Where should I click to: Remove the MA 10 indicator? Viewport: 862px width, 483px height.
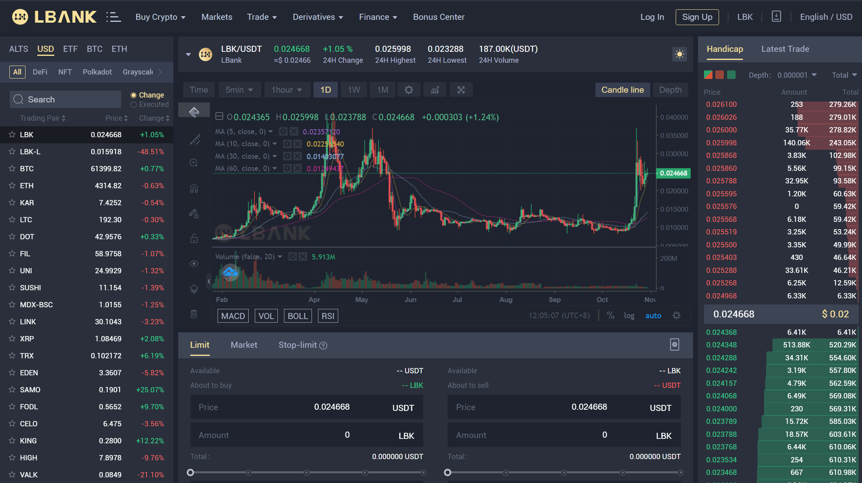(298, 144)
